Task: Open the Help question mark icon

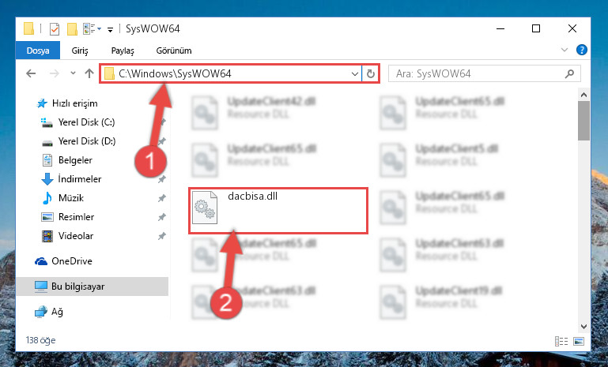Action: 582,50
